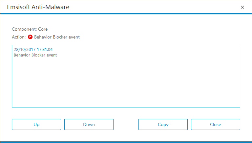Click 'Behavior Blocker event' line in the log box
Screen dimensions: 252x143
coord(35,55)
